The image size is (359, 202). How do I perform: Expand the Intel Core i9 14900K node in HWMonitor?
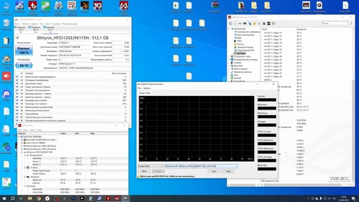22,143
